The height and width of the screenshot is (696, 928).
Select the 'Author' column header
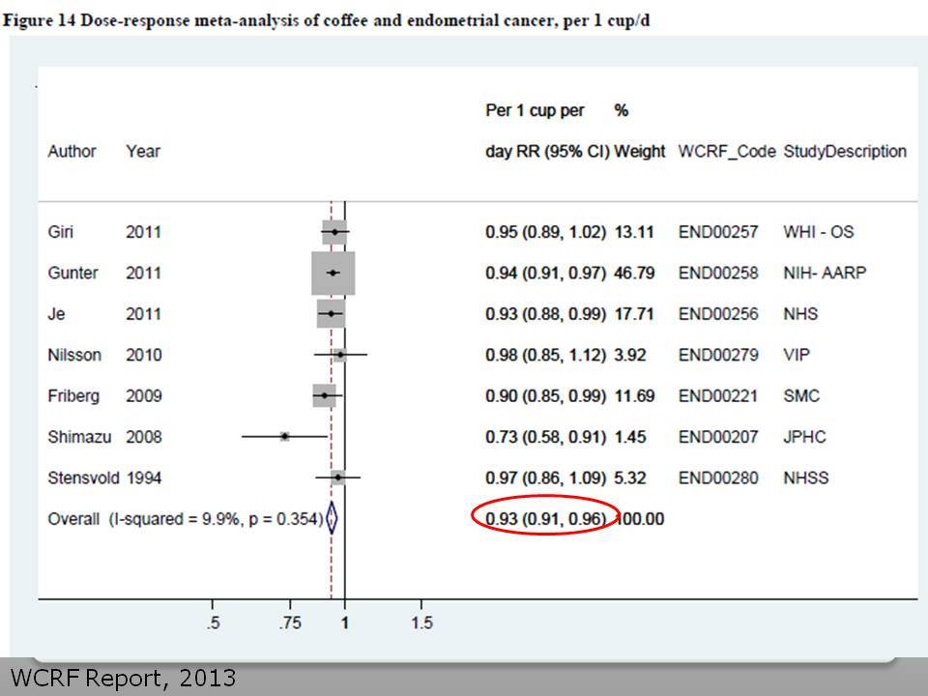(x=72, y=152)
